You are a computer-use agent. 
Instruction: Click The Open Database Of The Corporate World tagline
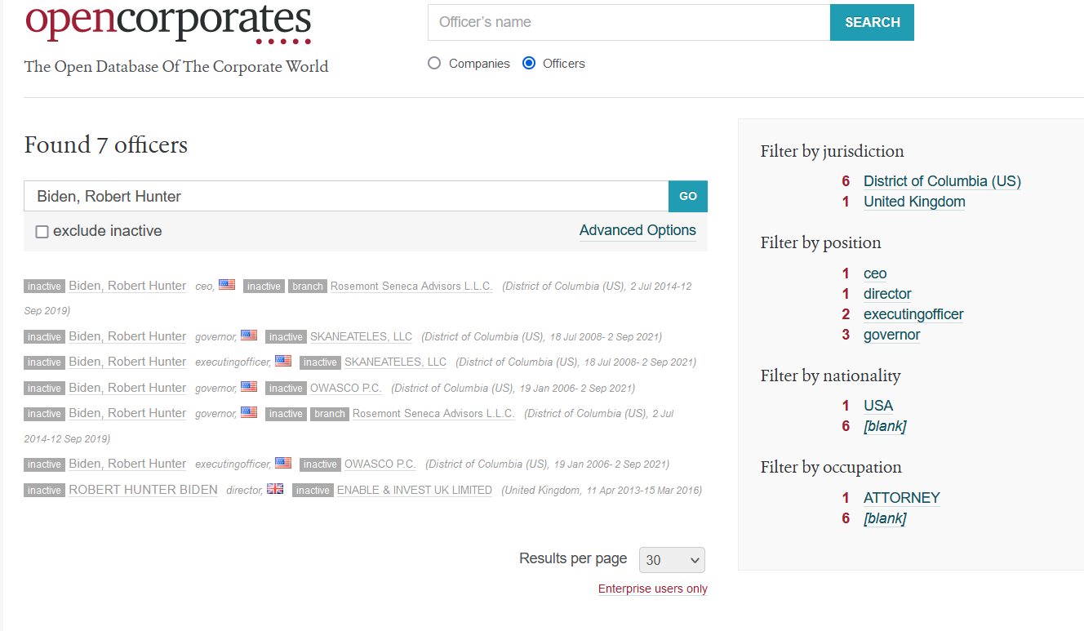176,67
